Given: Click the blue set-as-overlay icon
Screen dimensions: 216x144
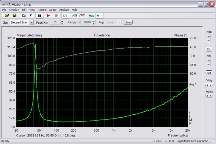Looking at the screenshot, I should (x=31, y=16).
